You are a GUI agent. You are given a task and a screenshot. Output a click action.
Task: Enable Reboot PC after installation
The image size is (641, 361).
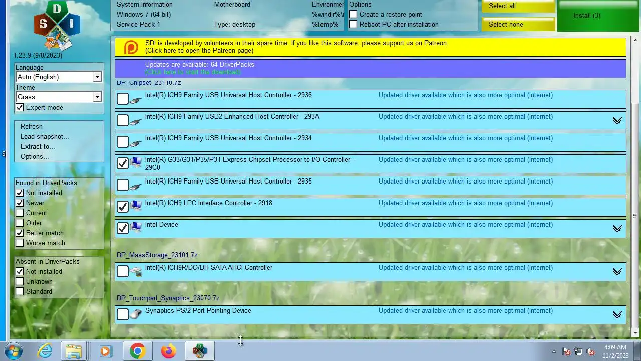pyautogui.click(x=353, y=24)
